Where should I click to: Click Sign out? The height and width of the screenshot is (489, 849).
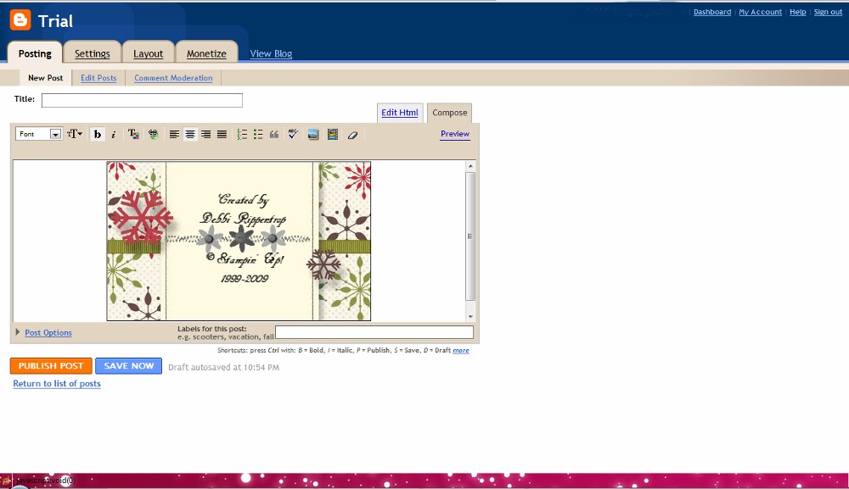coord(828,12)
